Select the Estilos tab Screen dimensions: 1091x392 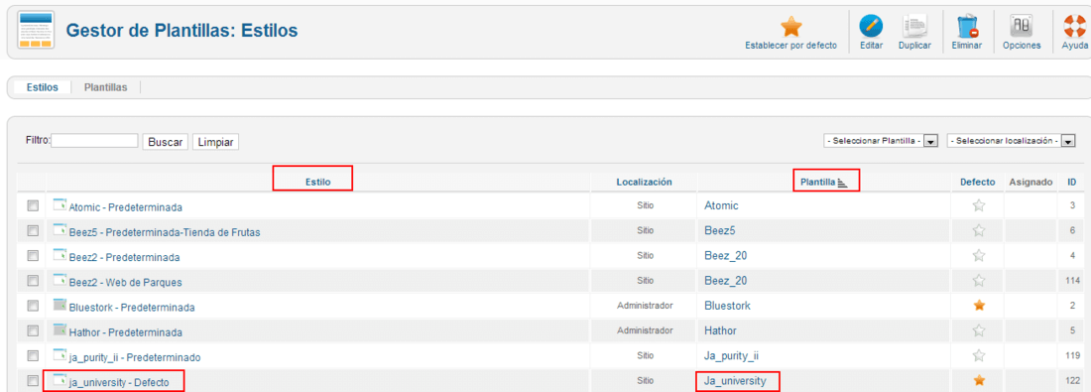(x=43, y=87)
